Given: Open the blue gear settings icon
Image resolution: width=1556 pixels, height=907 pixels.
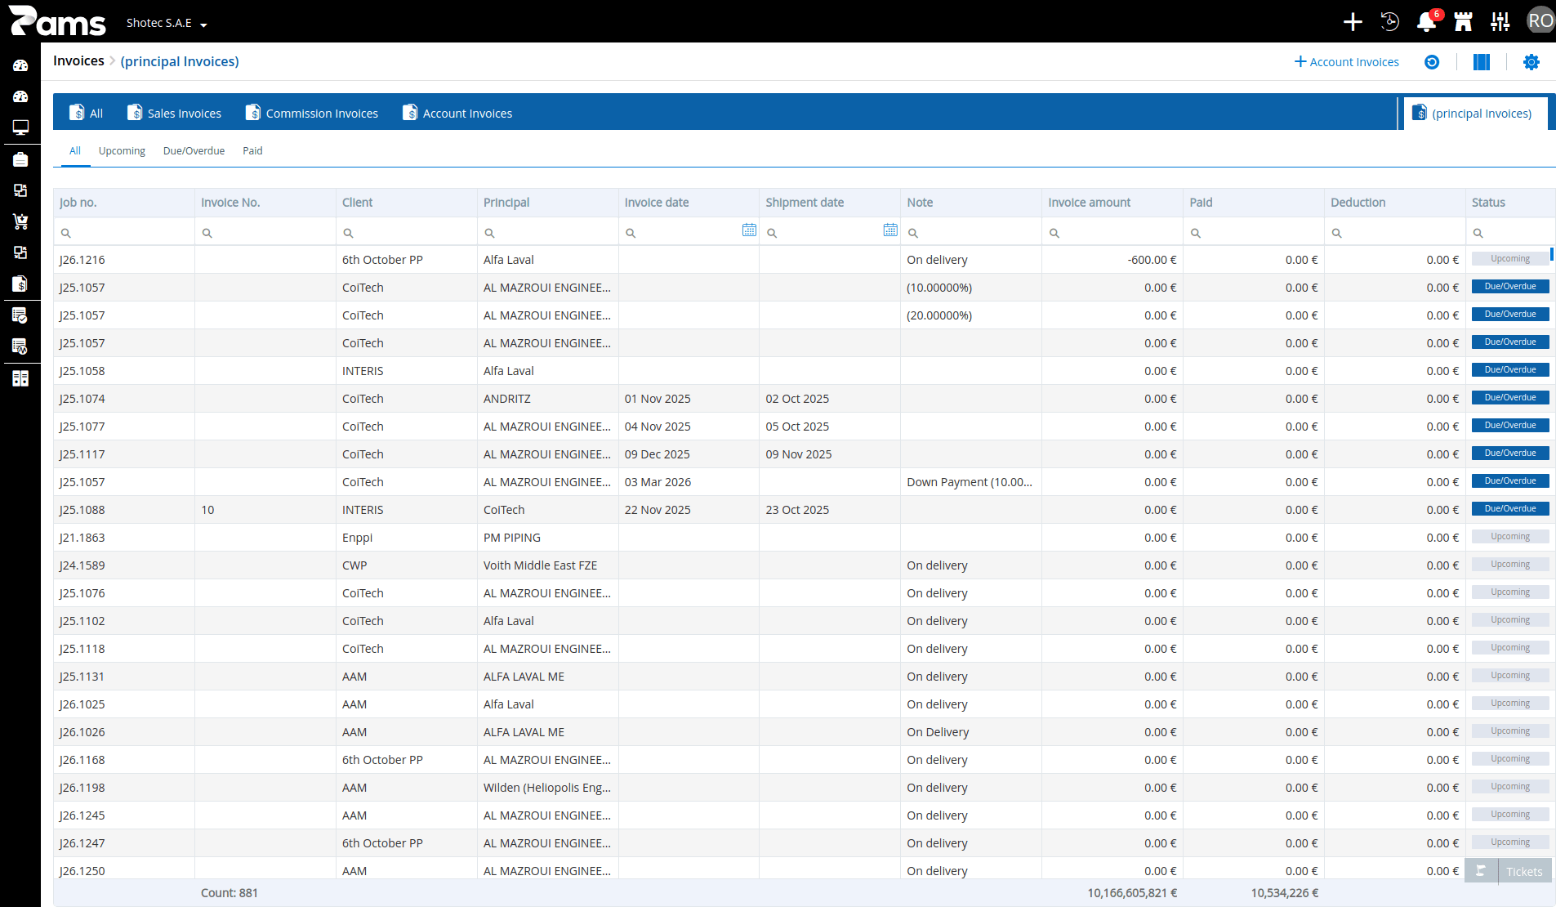Looking at the screenshot, I should [x=1531, y=62].
